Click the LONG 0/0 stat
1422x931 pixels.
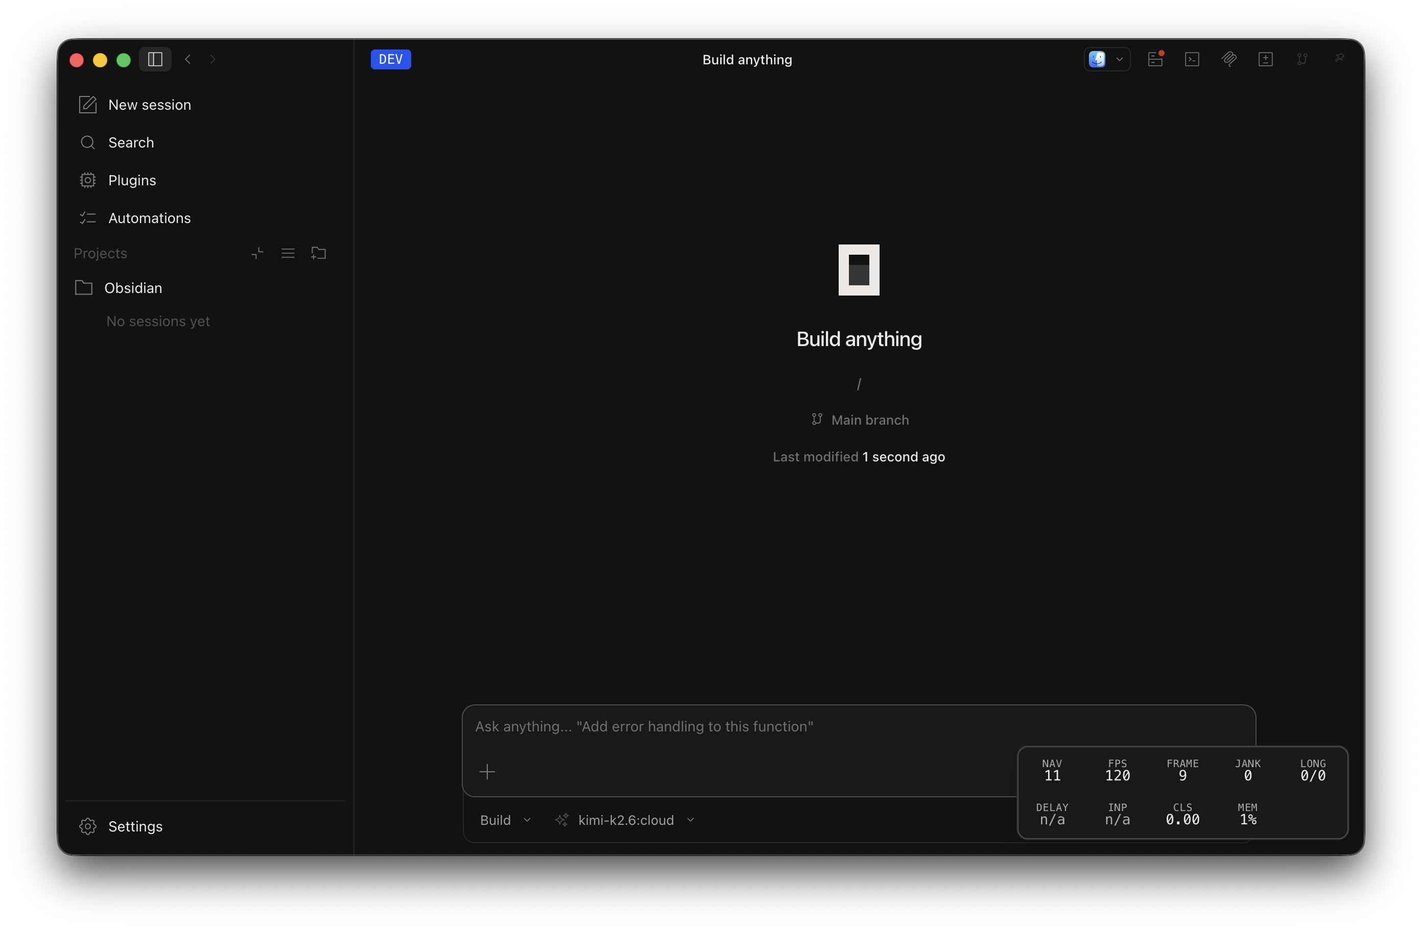click(x=1313, y=770)
